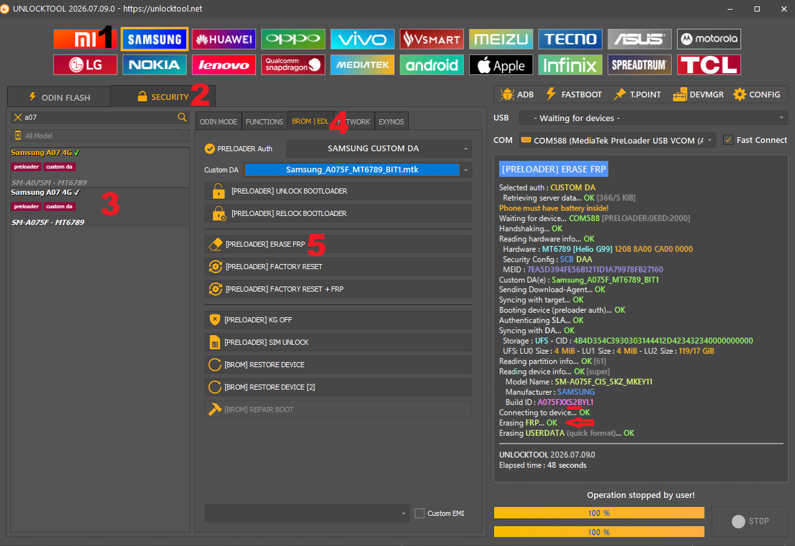795x546 pixels.
Task: Choose the Vivo brand logo
Action: pyautogui.click(x=363, y=39)
